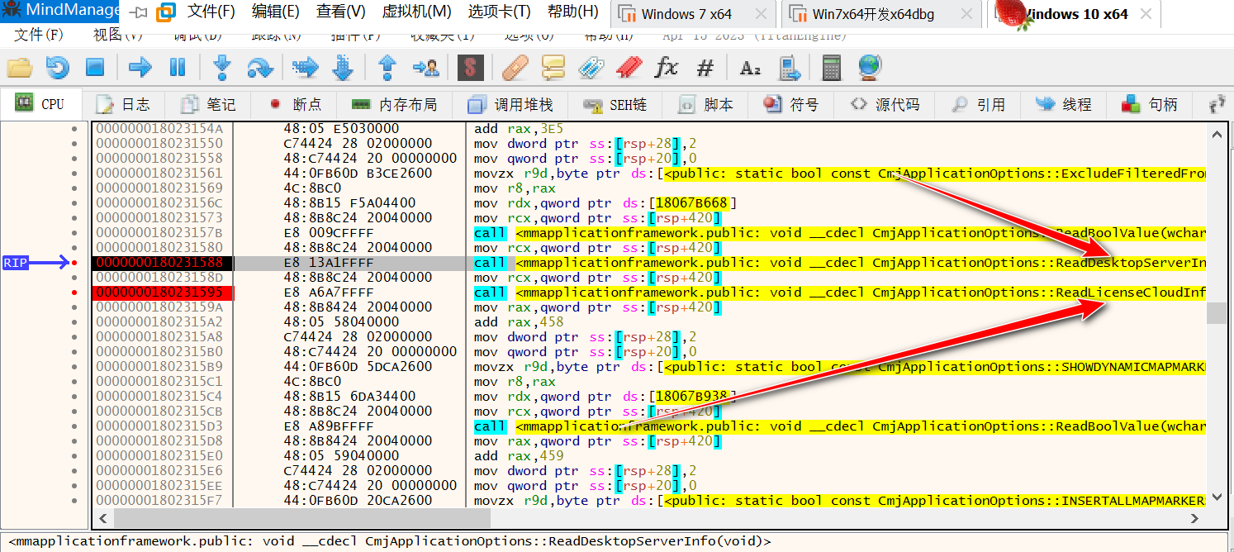Select the call ReadLicenseCloudInfo instruction row
This screenshot has height=552, width=1234.
pos(649,293)
